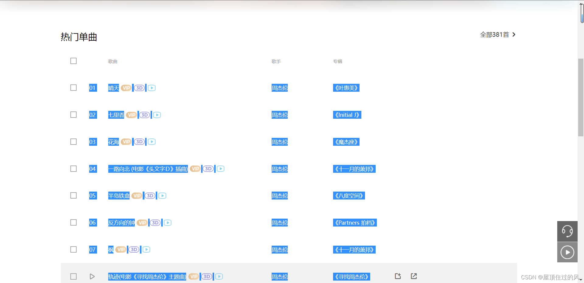This screenshot has width=584, height=283.
Task: Play the song 轨迹 with triangle icon
Action: coord(92,277)
